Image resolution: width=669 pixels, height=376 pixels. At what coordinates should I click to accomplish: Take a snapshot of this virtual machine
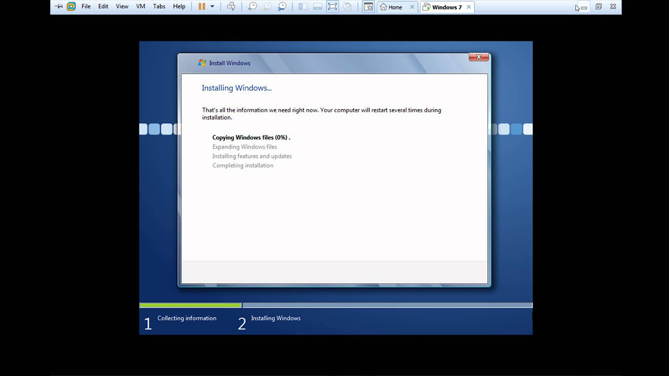click(x=252, y=7)
